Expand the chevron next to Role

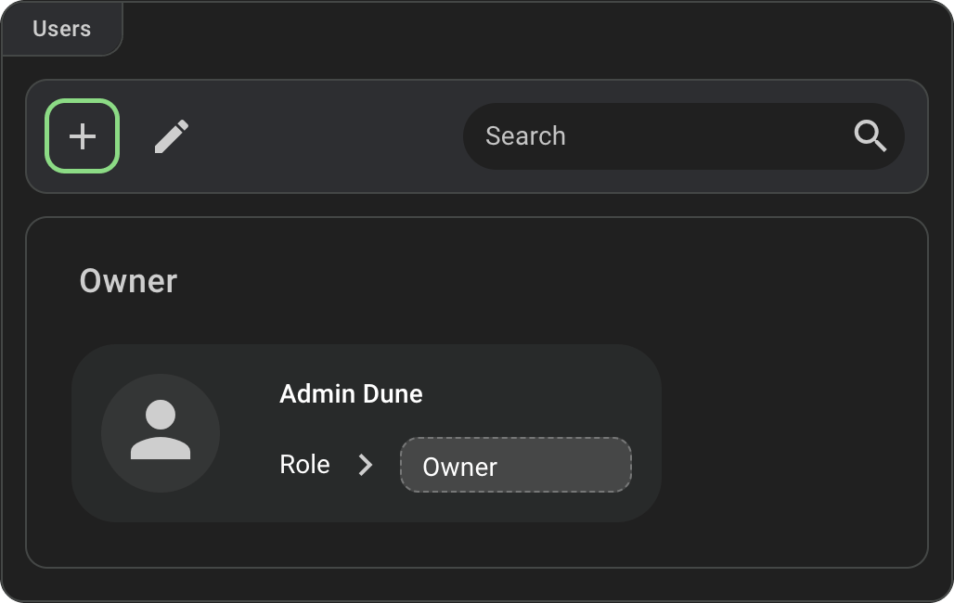point(366,465)
